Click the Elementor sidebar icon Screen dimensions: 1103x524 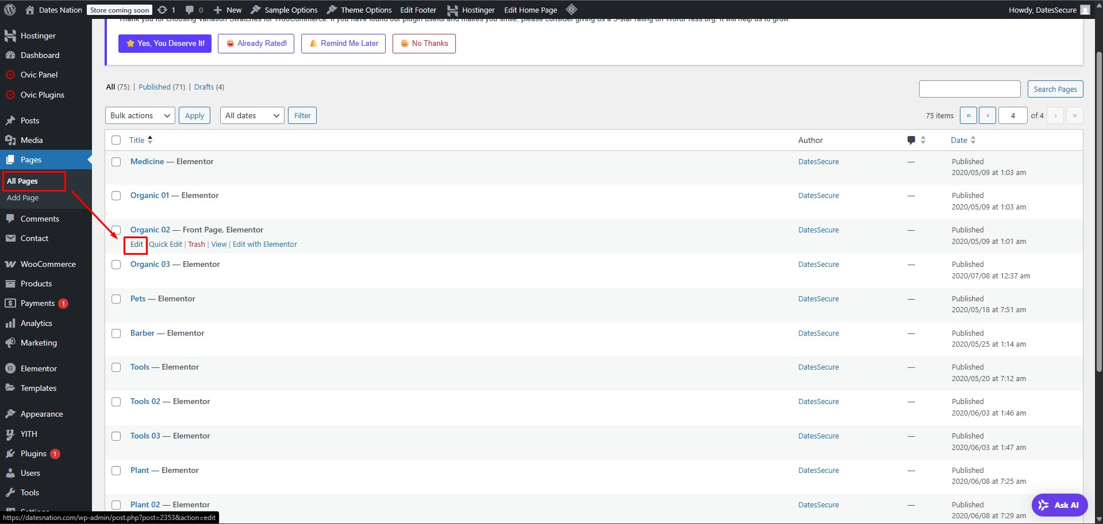click(10, 368)
